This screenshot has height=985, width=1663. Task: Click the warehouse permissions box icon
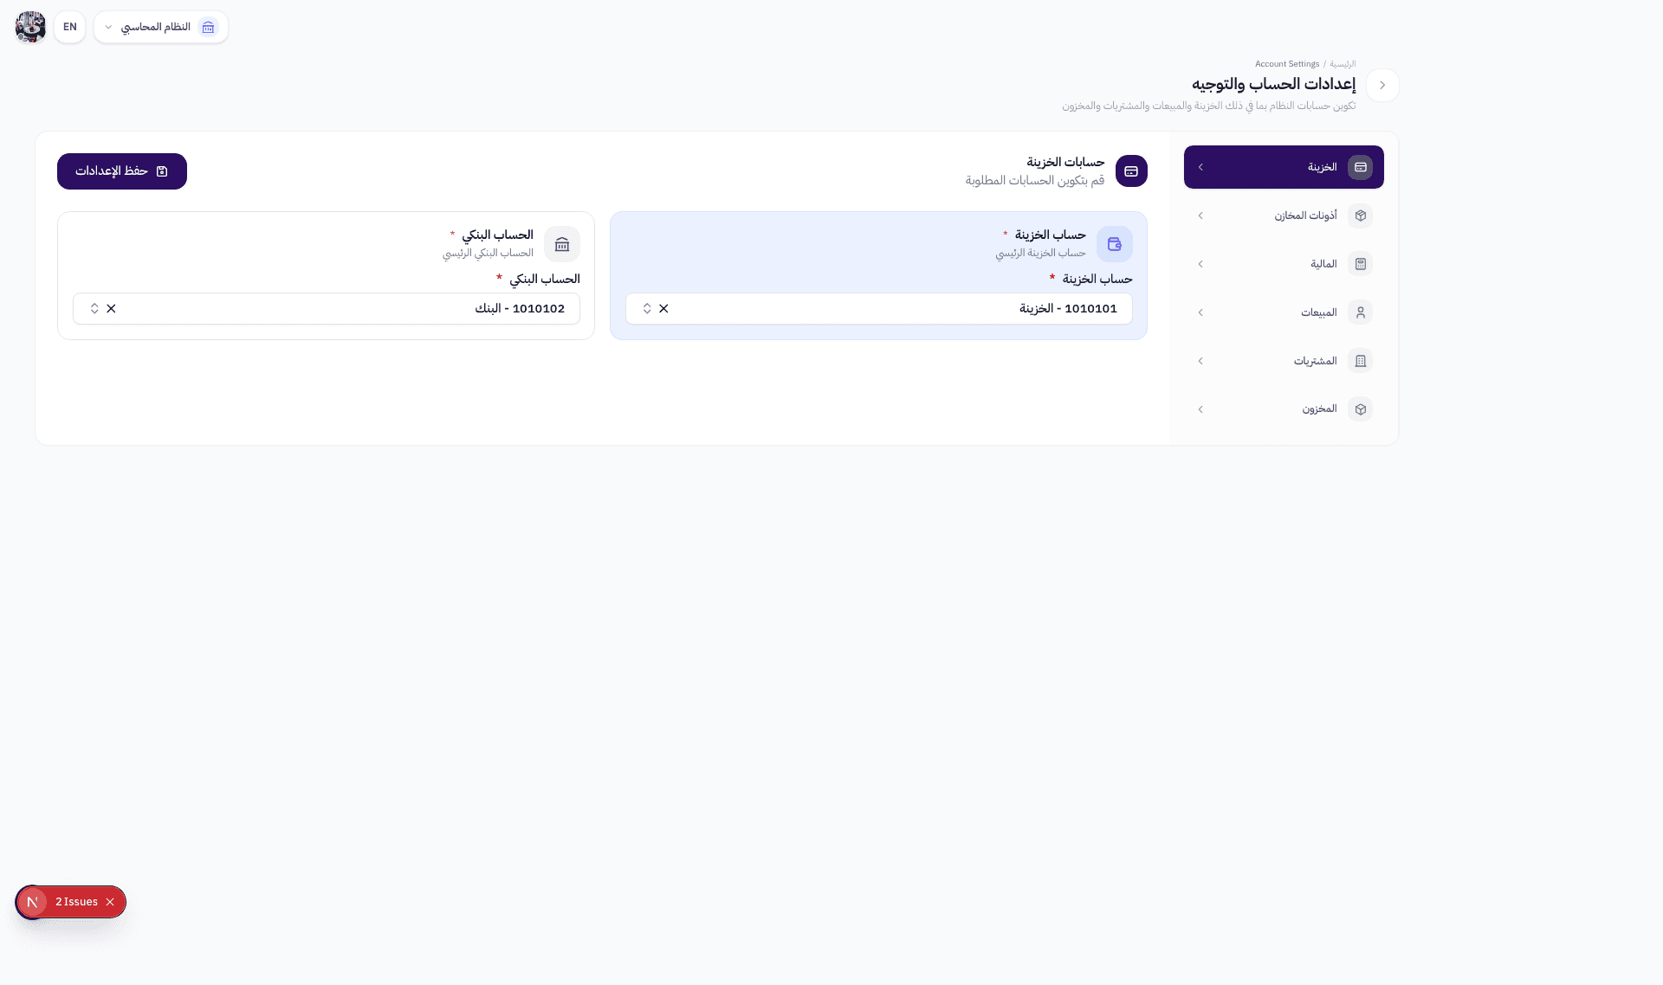pos(1362,216)
